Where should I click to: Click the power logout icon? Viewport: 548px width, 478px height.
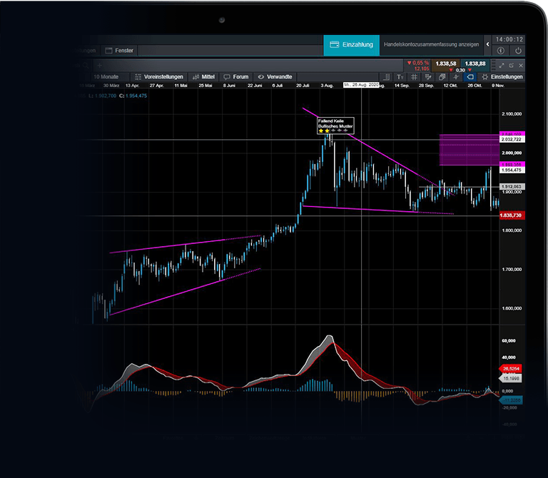tap(518, 51)
